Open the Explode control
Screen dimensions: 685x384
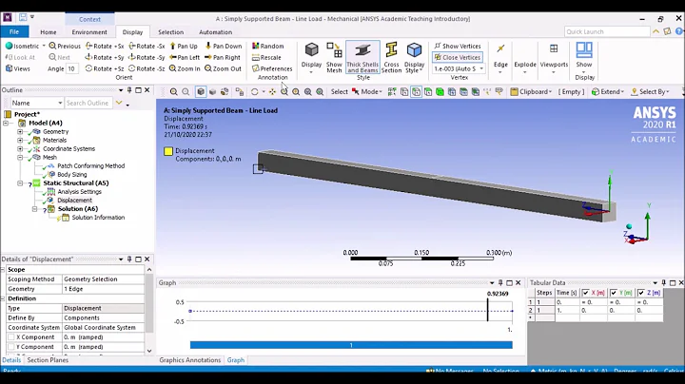tap(525, 58)
